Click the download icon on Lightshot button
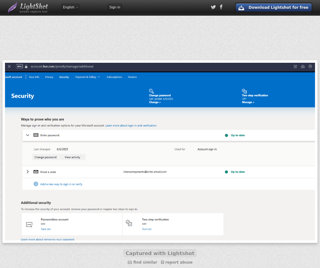Screen dimensions: 320x268 241,8
